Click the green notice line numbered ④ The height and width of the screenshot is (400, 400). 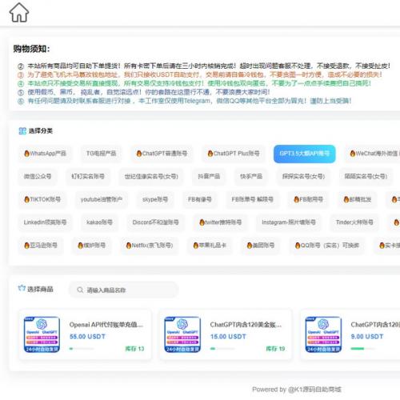pos(194,83)
